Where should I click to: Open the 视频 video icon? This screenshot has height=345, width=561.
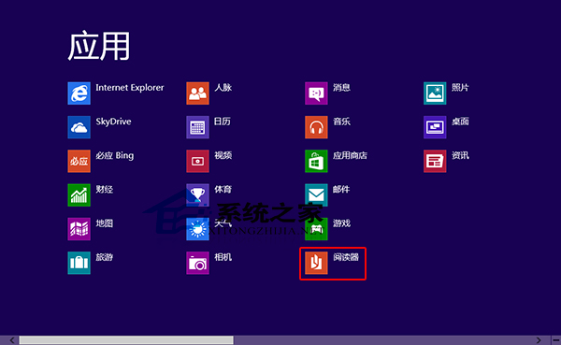pyautogui.click(x=197, y=161)
